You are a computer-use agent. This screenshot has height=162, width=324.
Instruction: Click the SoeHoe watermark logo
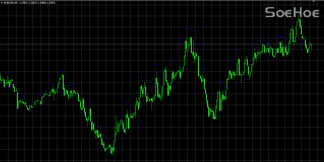pyautogui.click(x=292, y=12)
